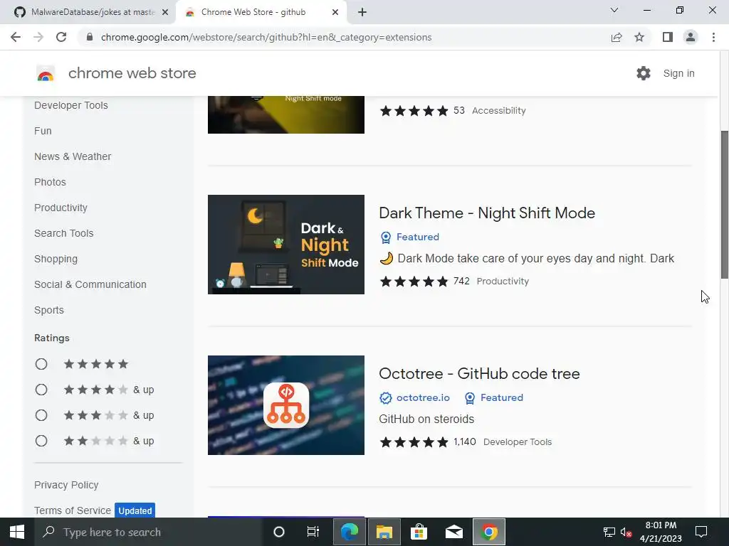Image resolution: width=729 pixels, height=546 pixels.
Task: Click the Chrome Web Store rainbow logo
Action: click(x=46, y=74)
